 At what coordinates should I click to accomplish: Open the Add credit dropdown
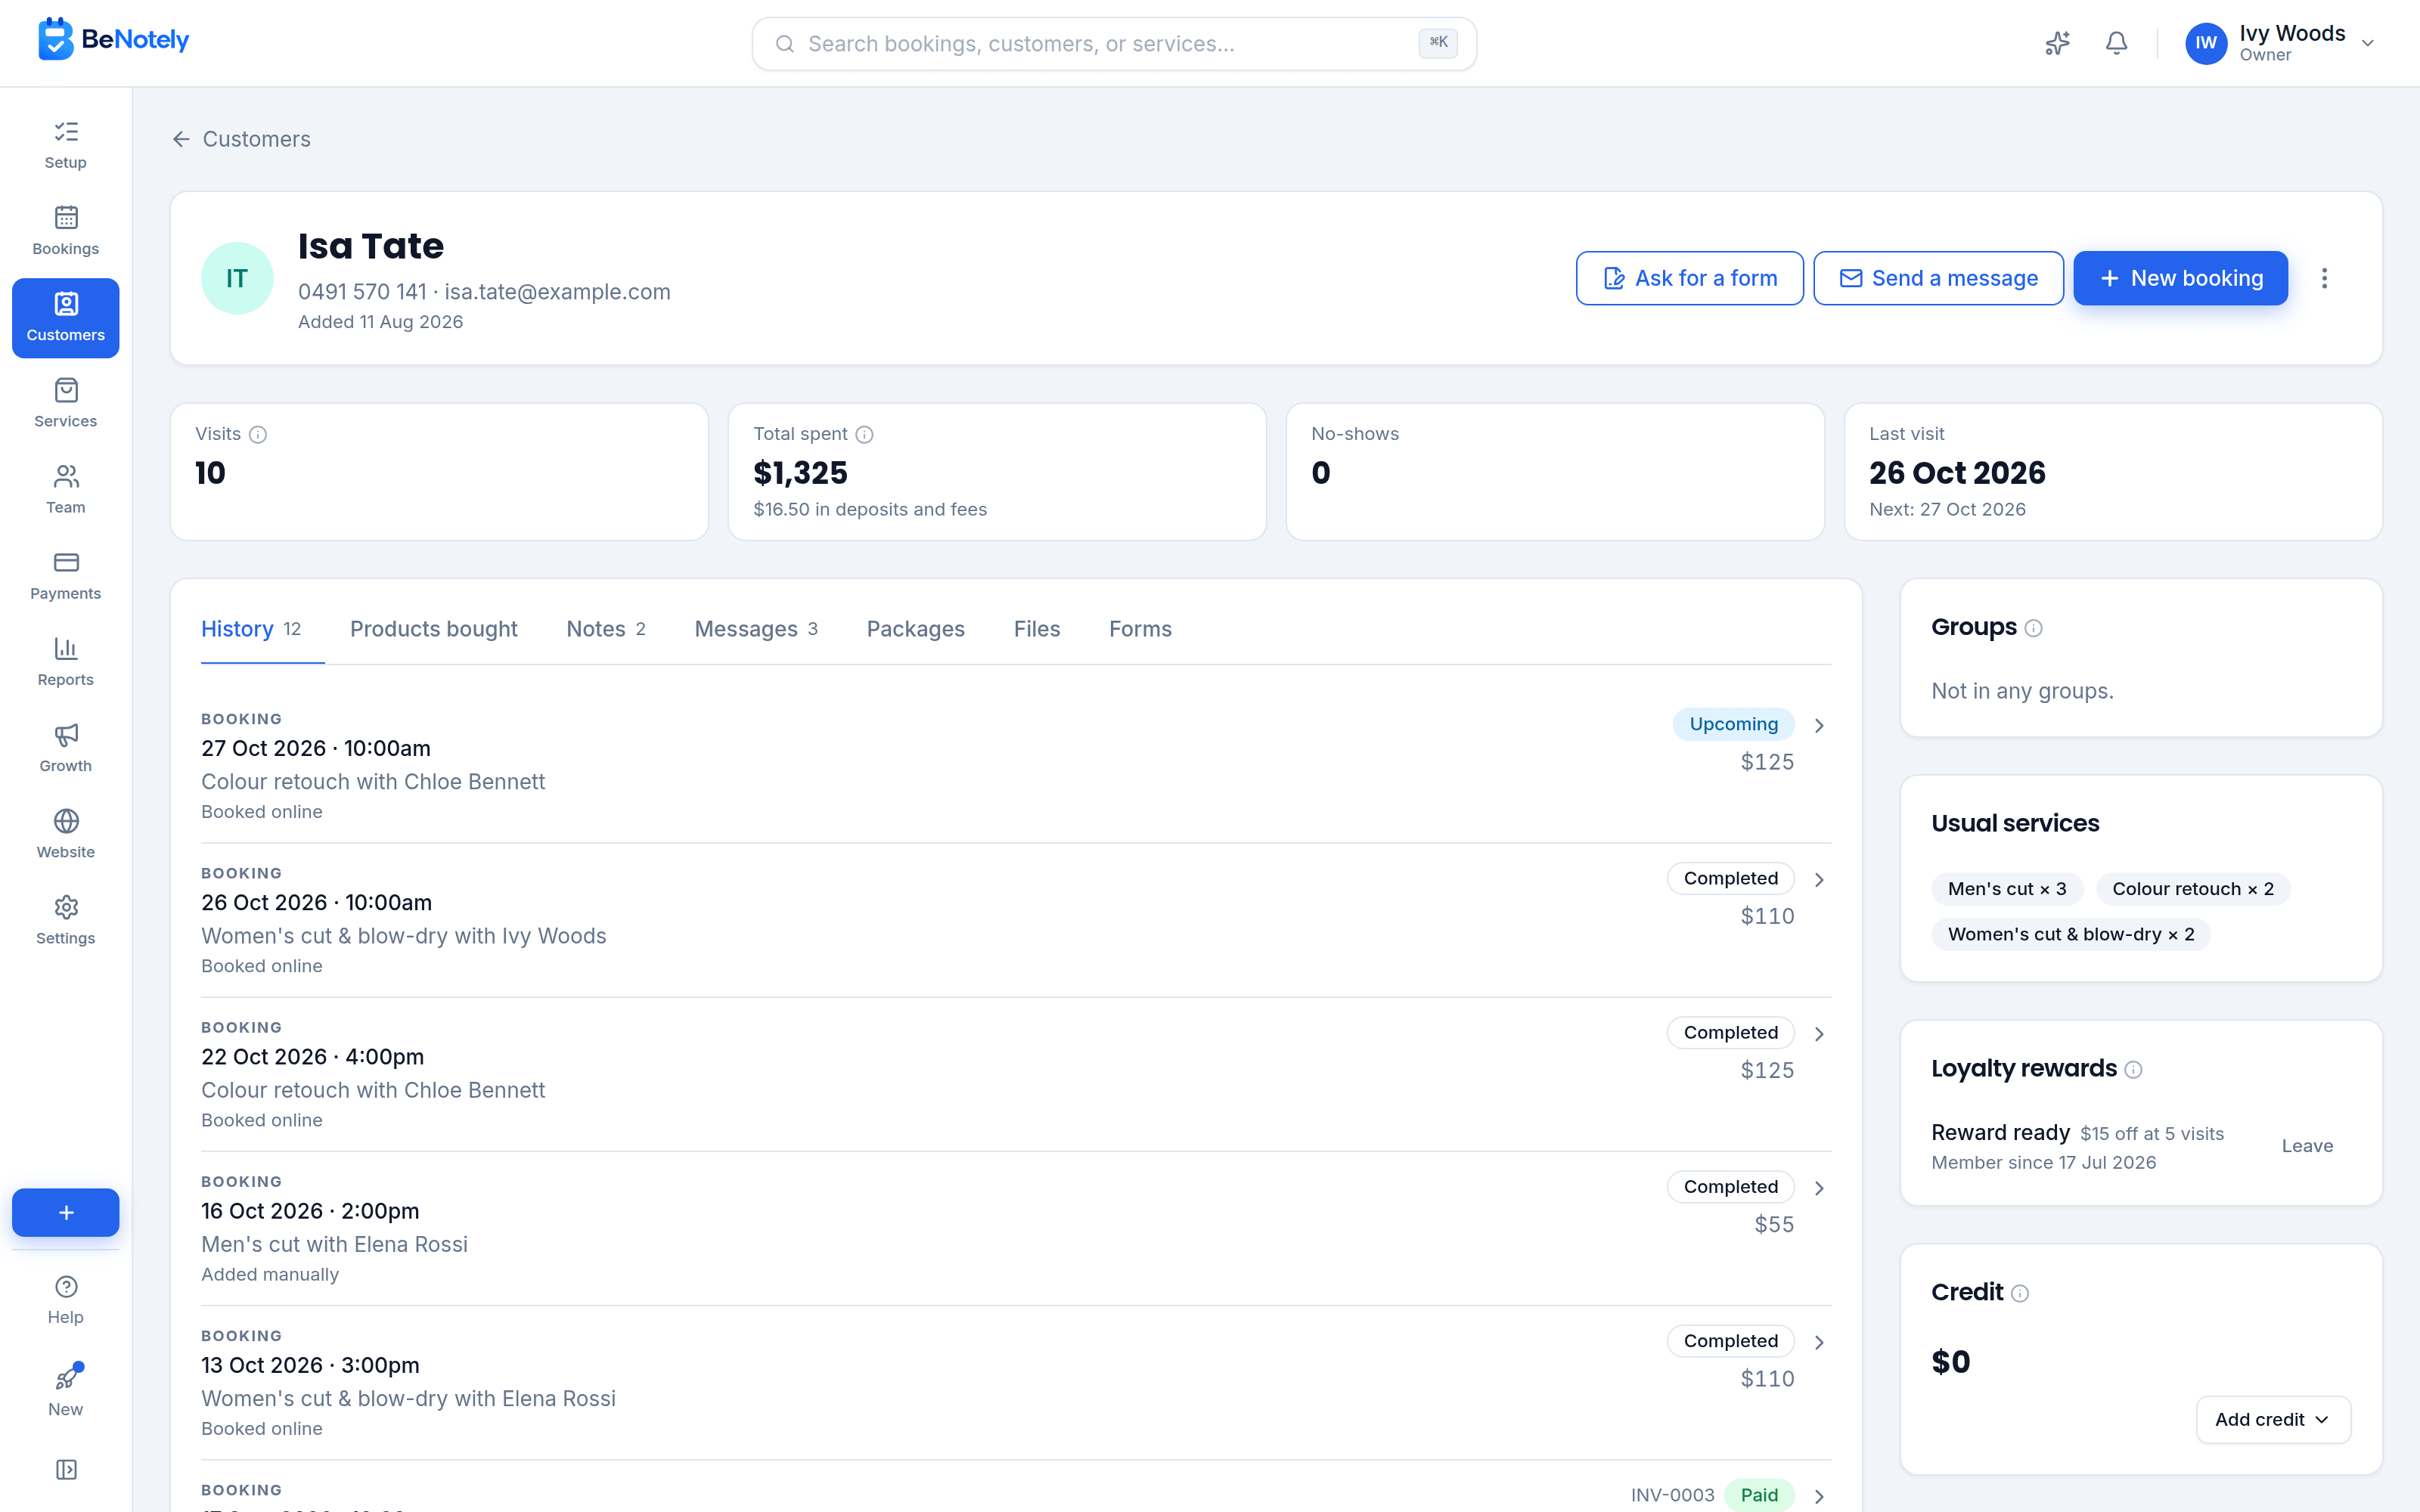point(2273,1420)
